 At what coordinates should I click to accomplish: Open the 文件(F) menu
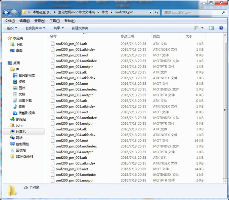10,21
